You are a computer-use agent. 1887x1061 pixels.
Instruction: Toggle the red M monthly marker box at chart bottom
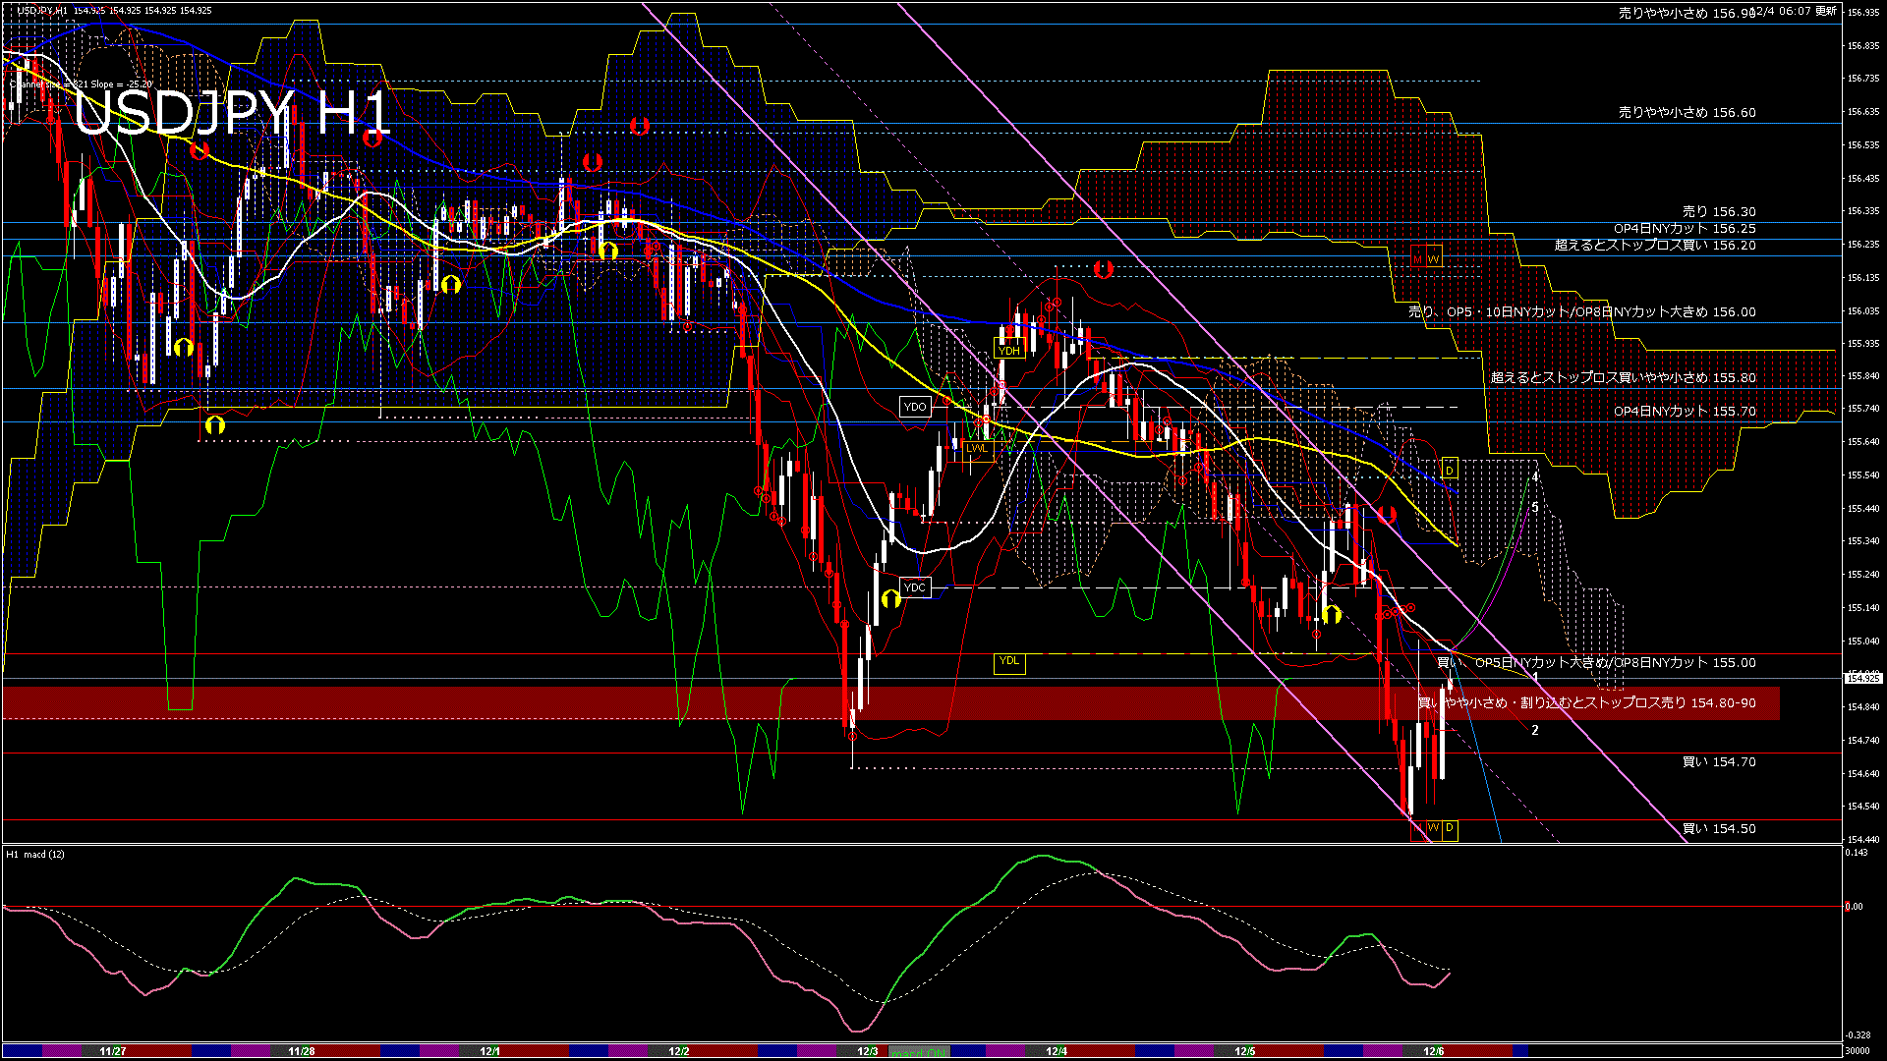coord(1418,831)
